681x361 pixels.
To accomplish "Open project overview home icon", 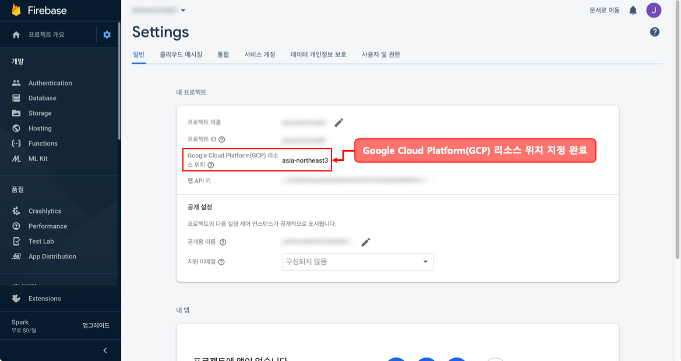I will point(16,35).
